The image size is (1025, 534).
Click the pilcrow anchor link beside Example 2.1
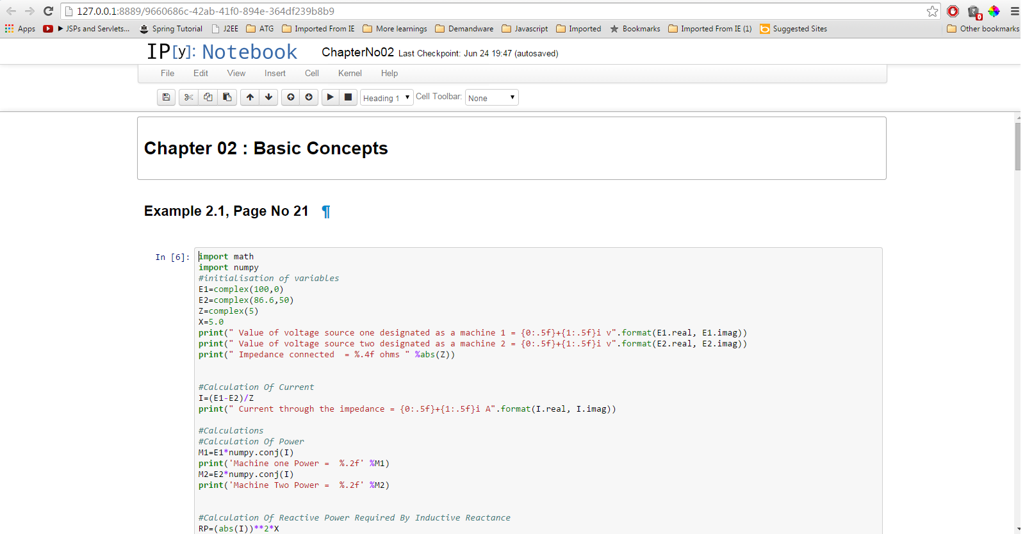(x=326, y=212)
